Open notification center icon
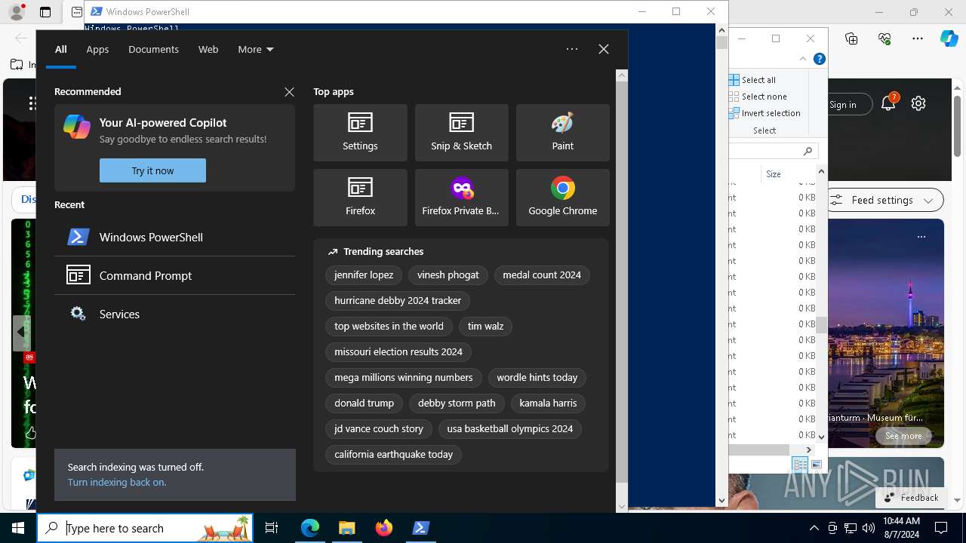This screenshot has width=966, height=543. (941, 528)
